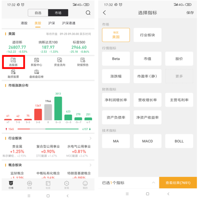Image resolution: width=209 pixels, height=205 pixels.
Task: Tap the search magnifier icon
Action: coord(88,13)
